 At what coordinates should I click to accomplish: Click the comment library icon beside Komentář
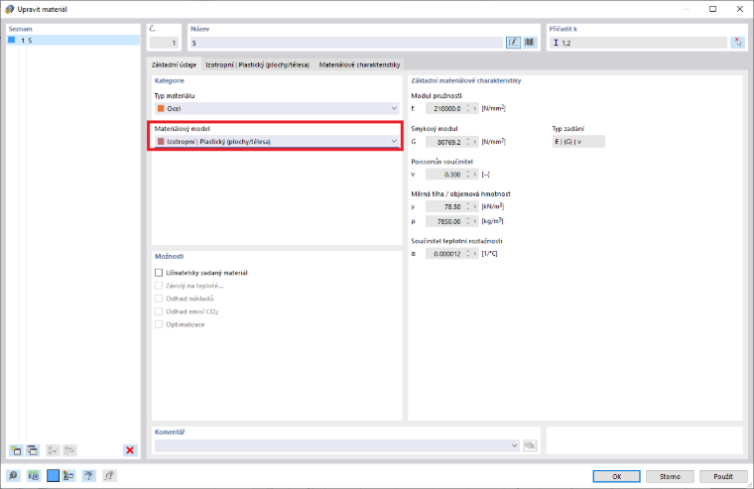(x=530, y=445)
